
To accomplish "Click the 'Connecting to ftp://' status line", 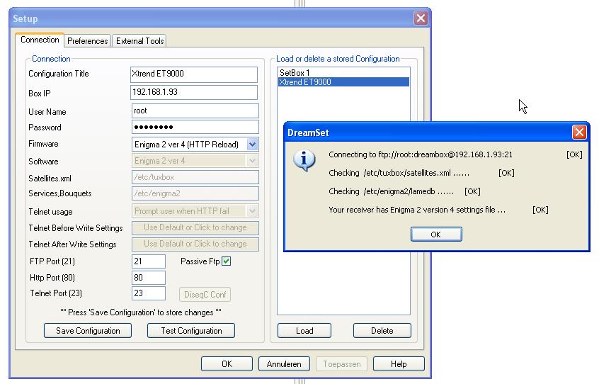I will (455, 154).
